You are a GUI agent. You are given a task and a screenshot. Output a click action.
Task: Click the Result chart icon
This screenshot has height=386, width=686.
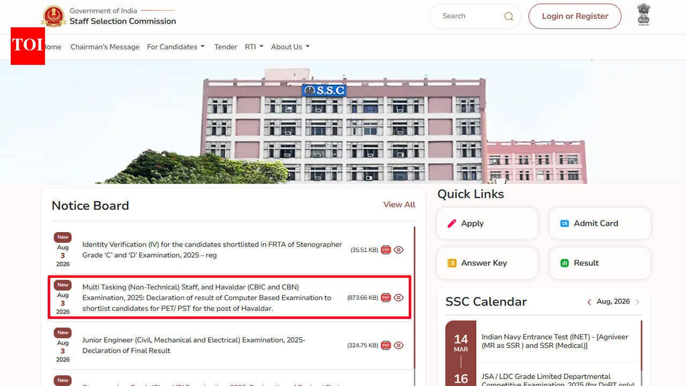564,263
